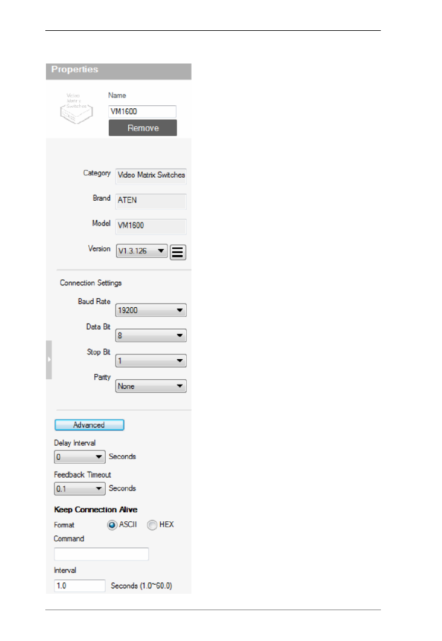The image size is (442, 641).
Task: Collapse the Properties panel with side arrow
Action: click(x=48, y=360)
